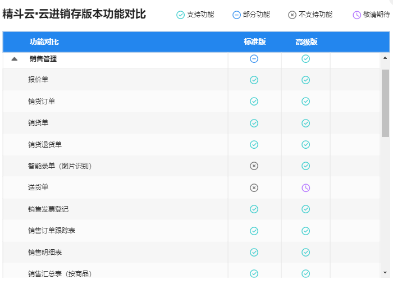
Task: Click 销售管理 标准版 partial-support icon
Action: (x=254, y=59)
